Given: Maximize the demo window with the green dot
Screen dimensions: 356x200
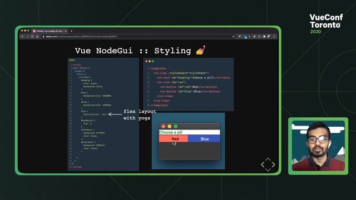Looking at the screenshot, I should (176, 126).
